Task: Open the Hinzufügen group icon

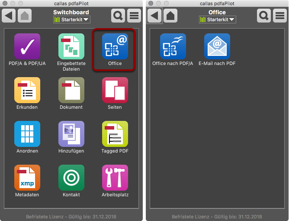Action: click(x=71, y=134)
